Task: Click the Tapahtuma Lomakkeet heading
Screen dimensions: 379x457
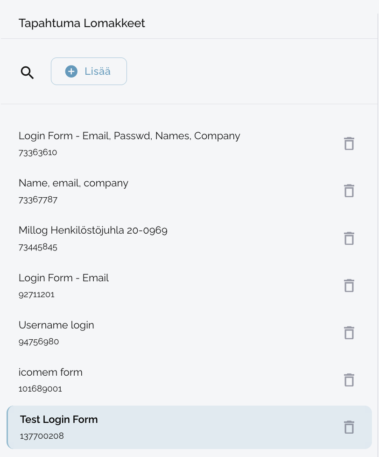Action: coord(82,23)
